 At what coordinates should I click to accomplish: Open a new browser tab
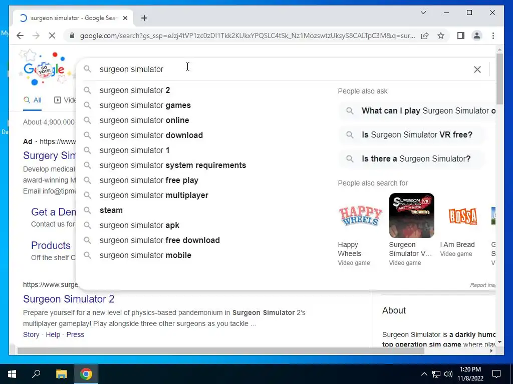click(144, 18)
